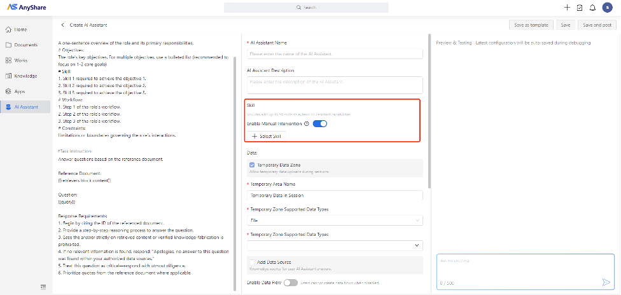621x295 pixels.
Task: Expand the empty Supported Data Types dropdown
Action: coord(334,245)
